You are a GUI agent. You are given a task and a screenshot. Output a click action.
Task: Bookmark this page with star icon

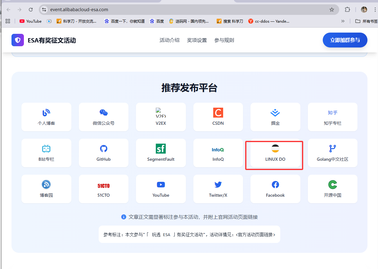pyautogui.click(x=332, y=10)
